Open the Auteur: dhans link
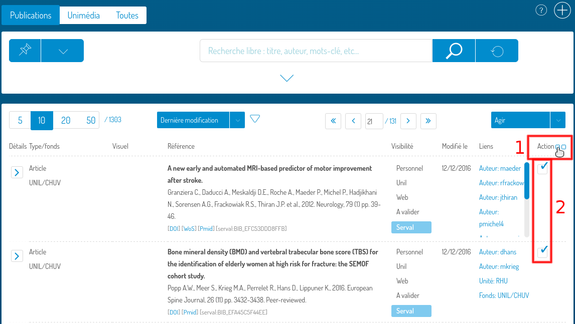Viewport: 575px width, 324px height. [498, 252]
